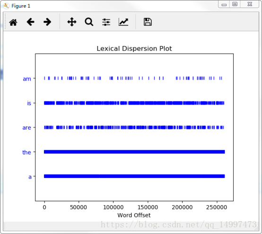Click the solid blue band for a
262x234 pixels.
(134, 176)
